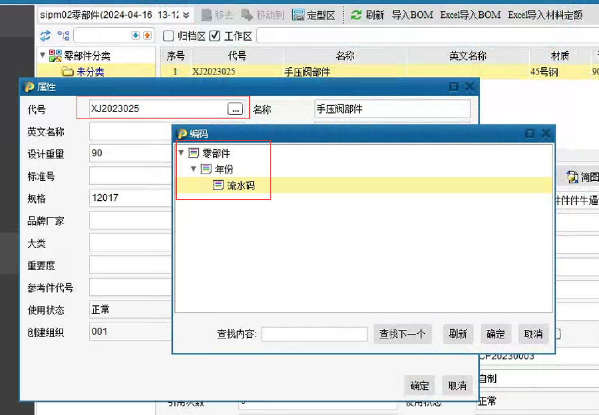
Task: Click the 规格 field showing 12017
Action: coord(130,198)
